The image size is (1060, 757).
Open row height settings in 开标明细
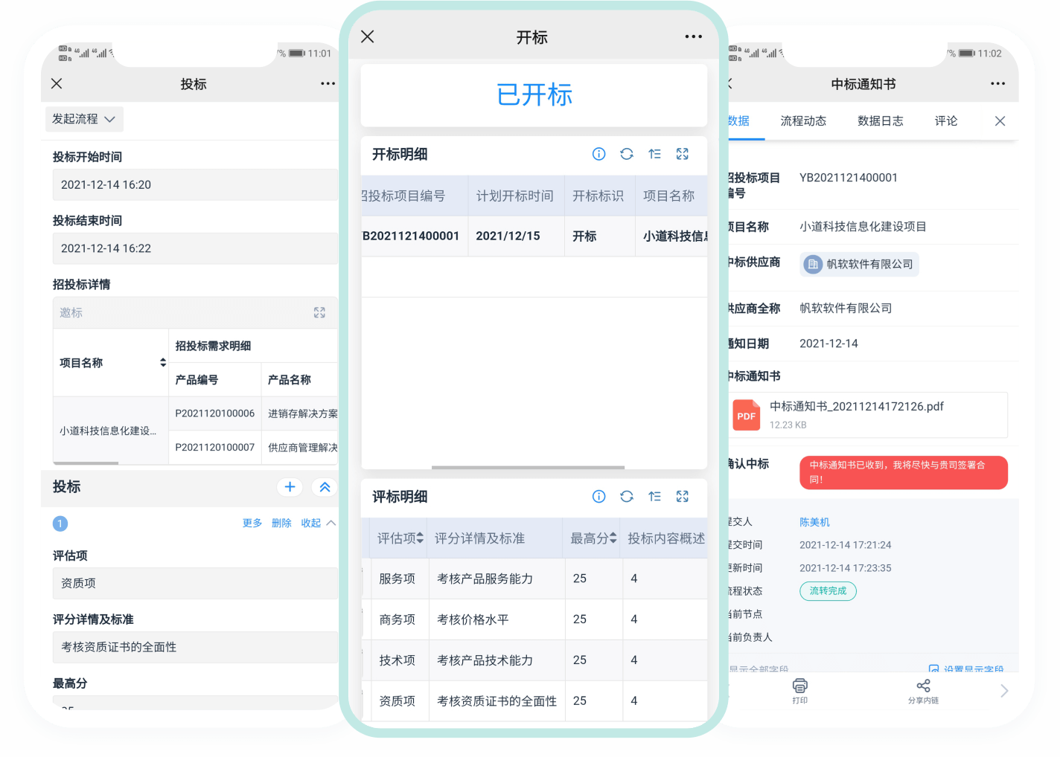click(x=654, y=154)
